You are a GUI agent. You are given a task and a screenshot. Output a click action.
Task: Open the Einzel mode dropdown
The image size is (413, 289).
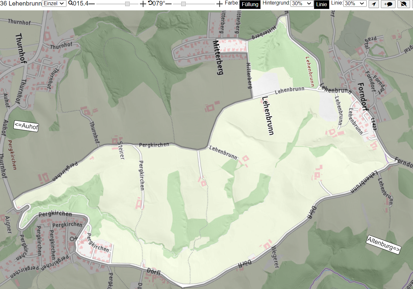(x=54, y=4)
